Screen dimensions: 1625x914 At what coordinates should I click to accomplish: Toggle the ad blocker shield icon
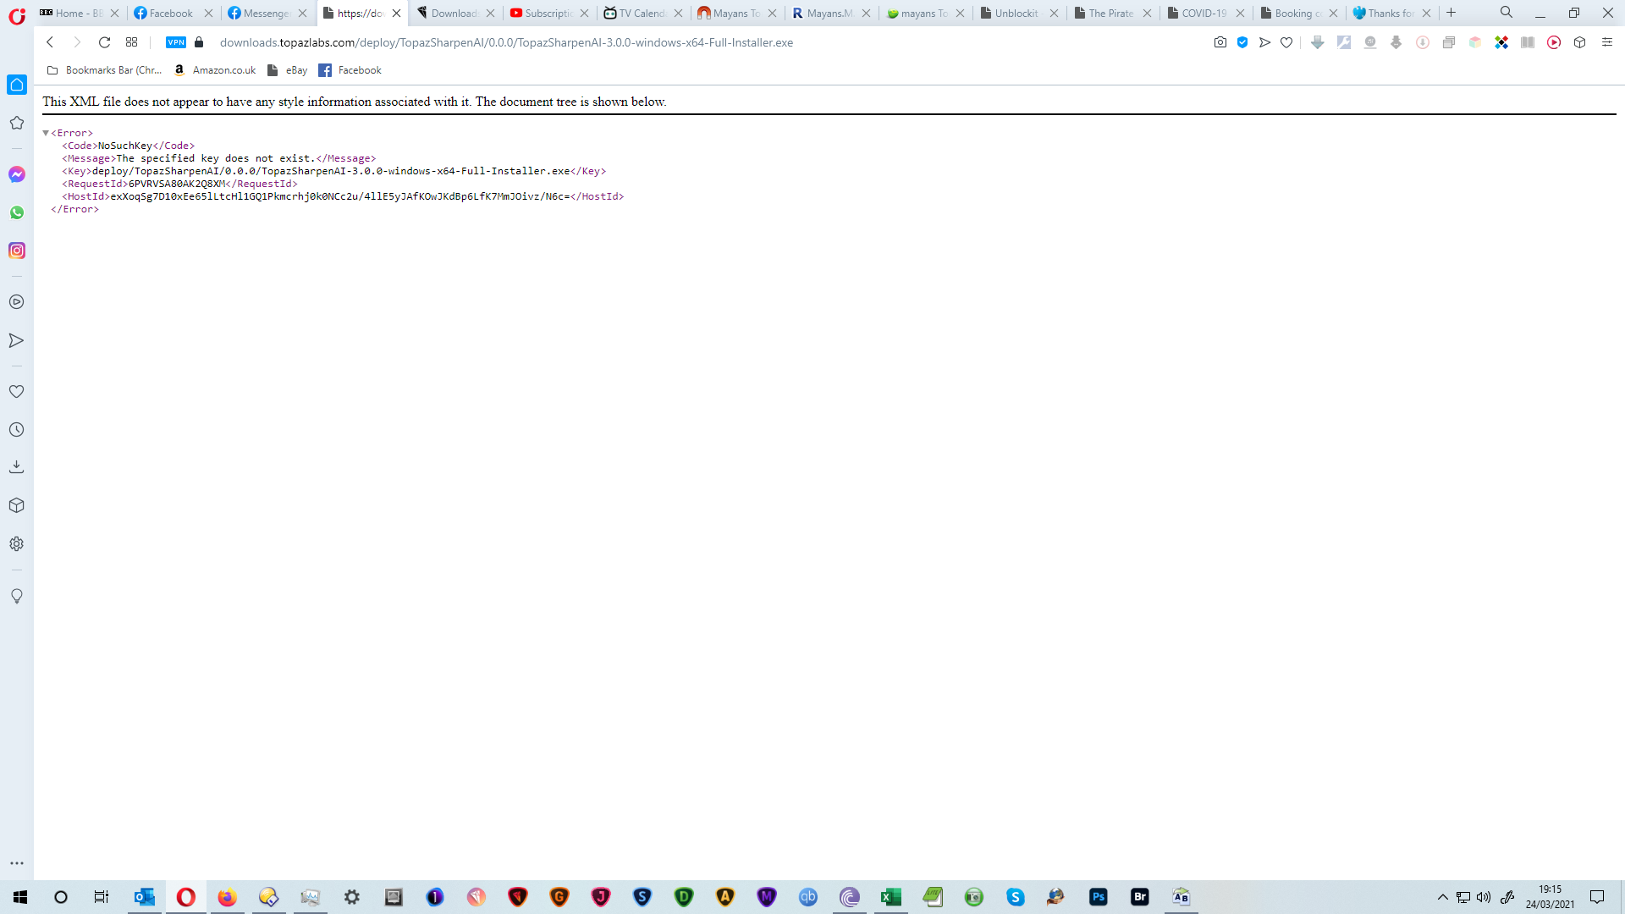[x=1242, y=42]
